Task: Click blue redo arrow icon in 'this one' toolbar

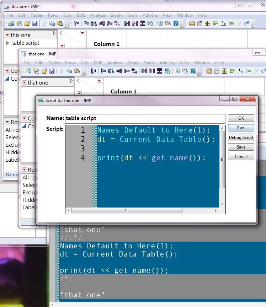Action: (x=246, y=23)
